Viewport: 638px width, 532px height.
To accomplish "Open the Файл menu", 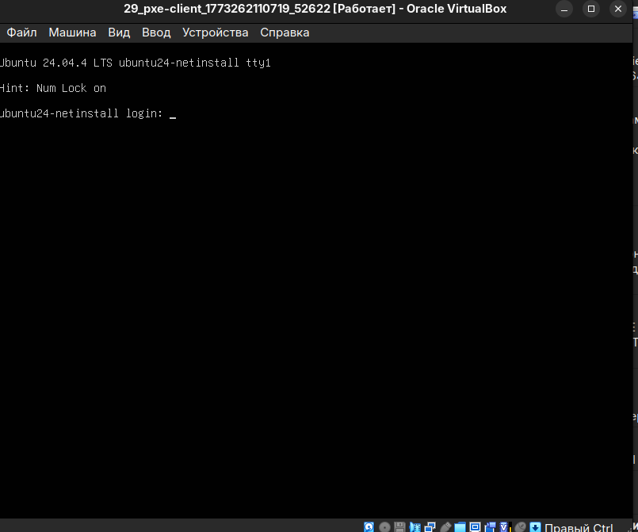I will (x=21, y=33).
